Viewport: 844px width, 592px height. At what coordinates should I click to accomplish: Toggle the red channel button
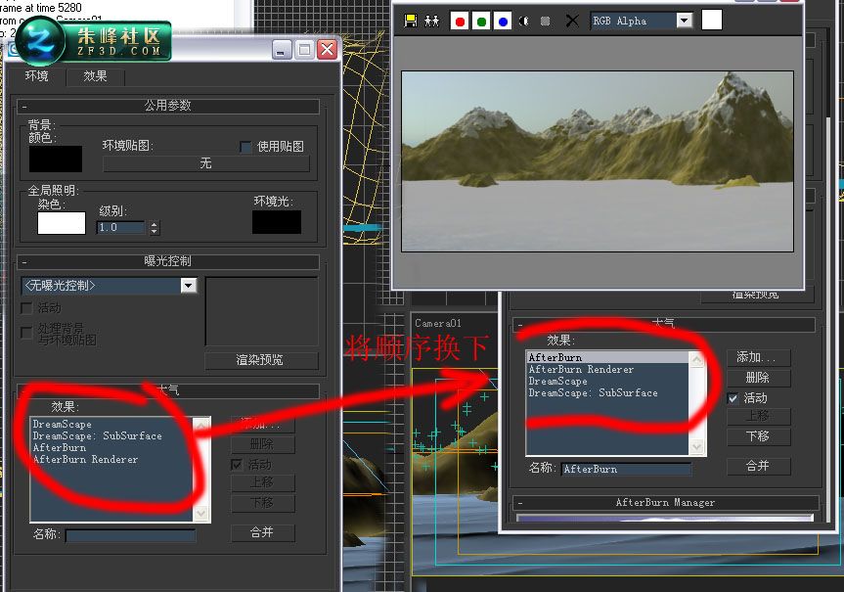[x=460, y=21]
